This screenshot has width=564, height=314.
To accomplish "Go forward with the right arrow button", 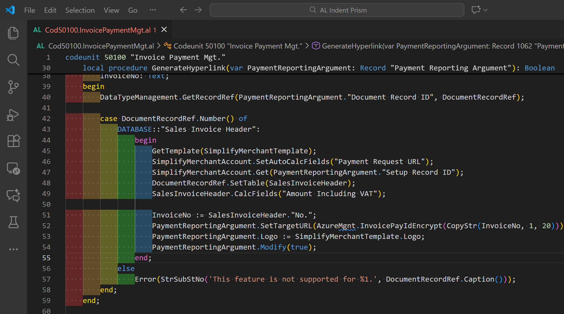I will [x=198, y=10].
